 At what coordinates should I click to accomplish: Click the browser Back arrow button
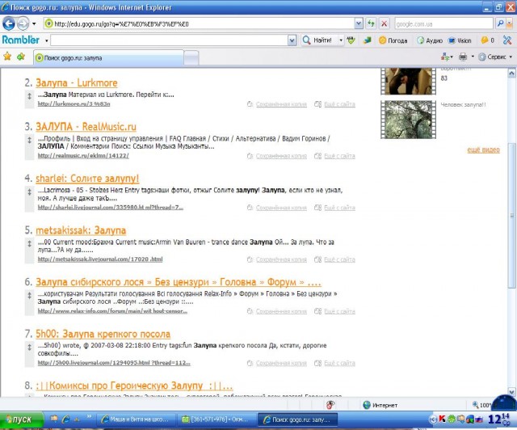[9, 23]
